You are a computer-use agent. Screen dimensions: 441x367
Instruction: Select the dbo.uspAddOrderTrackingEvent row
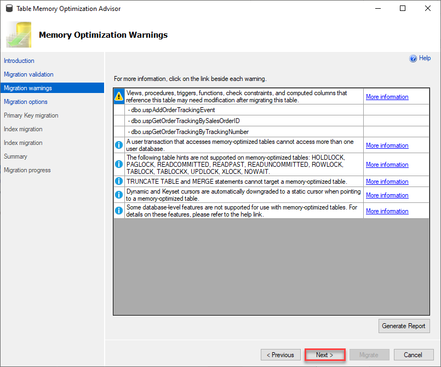pyautogui.click(x=244, y=110)
